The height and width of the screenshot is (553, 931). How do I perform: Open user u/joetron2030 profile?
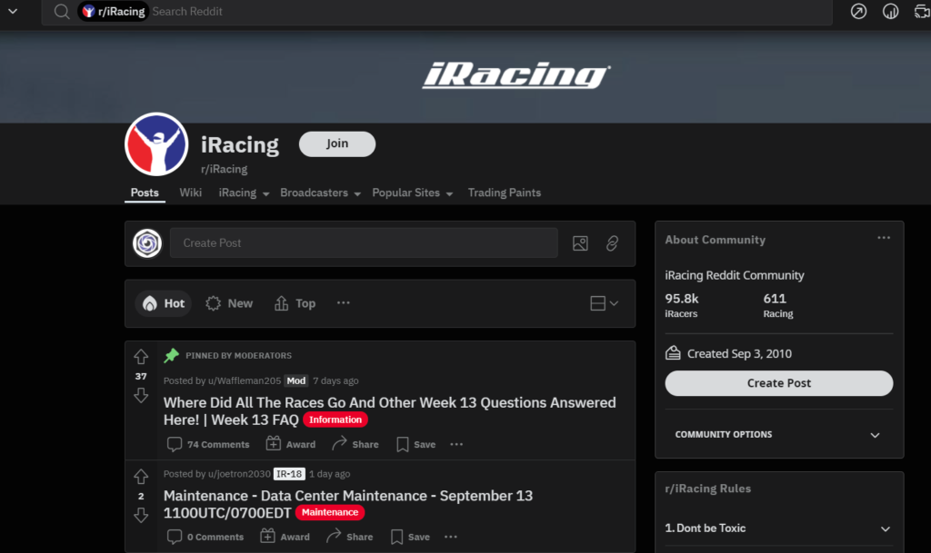[x=239, y=474]
